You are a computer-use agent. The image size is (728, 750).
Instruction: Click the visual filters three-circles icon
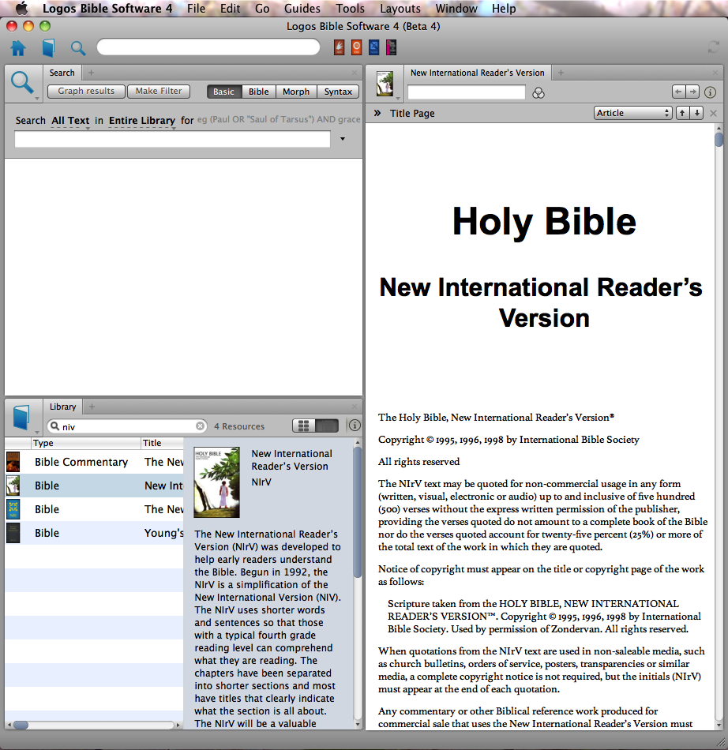click(x=538, y=93)
